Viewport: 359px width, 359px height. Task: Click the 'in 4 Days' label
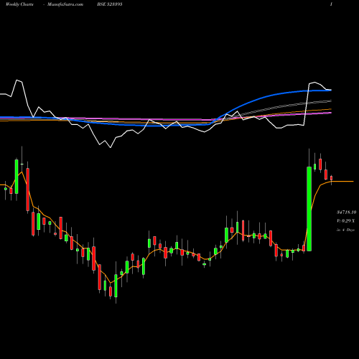point(345,230)
